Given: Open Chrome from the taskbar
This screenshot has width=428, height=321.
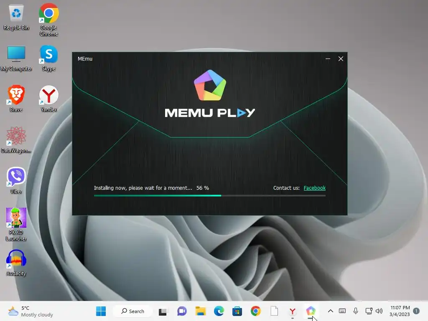Looking at the screenshot, I should [x=256, y=311].
